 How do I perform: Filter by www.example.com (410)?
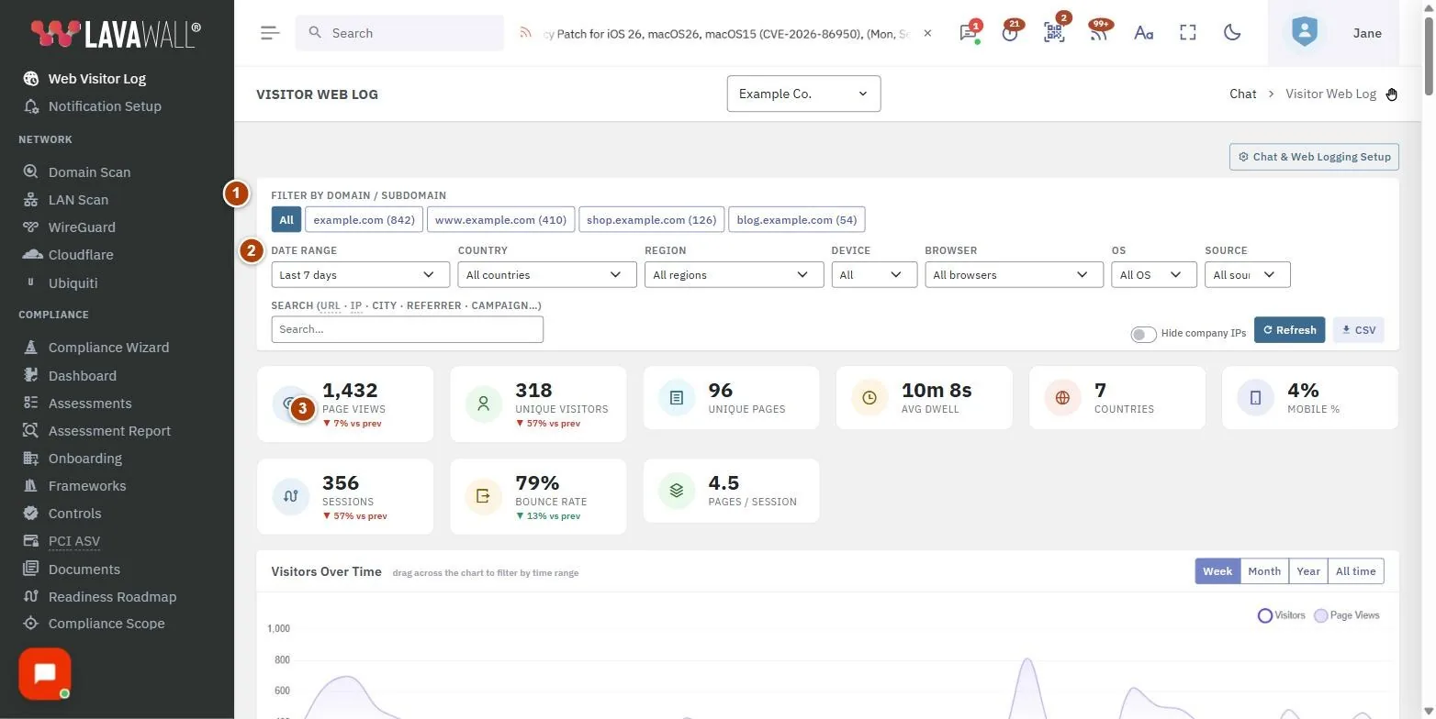point(500,220)
